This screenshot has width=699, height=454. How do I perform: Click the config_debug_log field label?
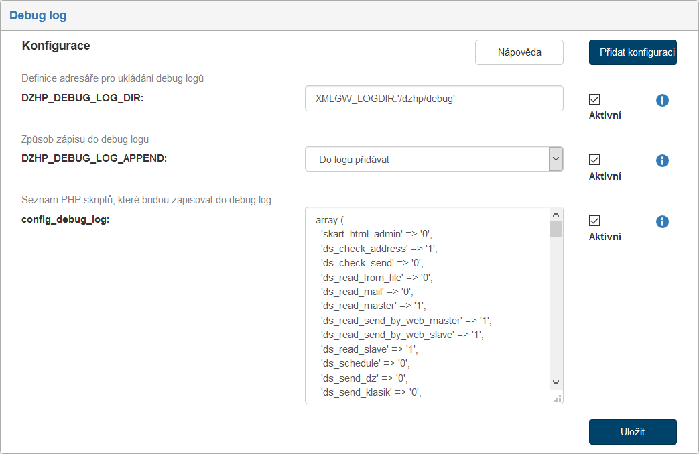coord(65,219)
